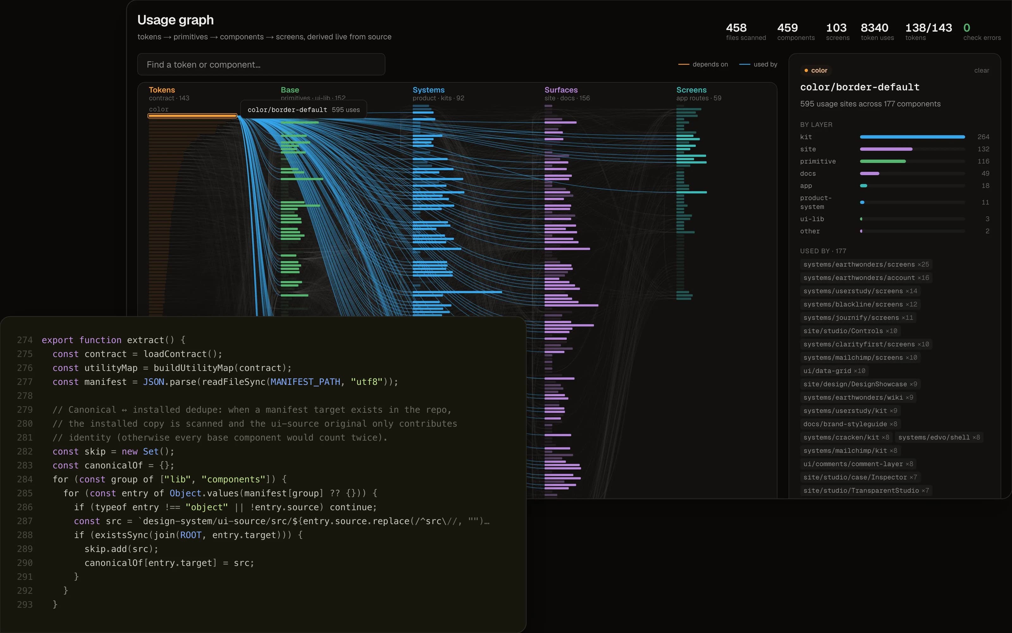Open the systems/blackline/screens ×12 chip

(860, 304)
